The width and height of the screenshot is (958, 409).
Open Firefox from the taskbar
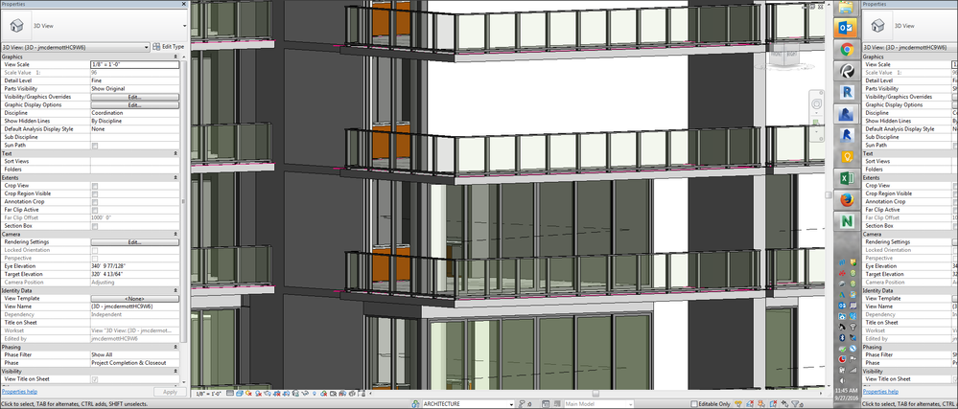pyautogui.click(x=846, y=199)
